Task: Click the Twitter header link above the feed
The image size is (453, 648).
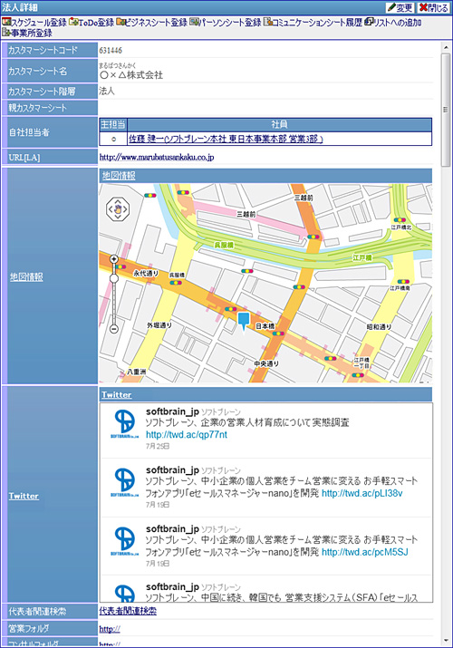Action: coord(117,394)
